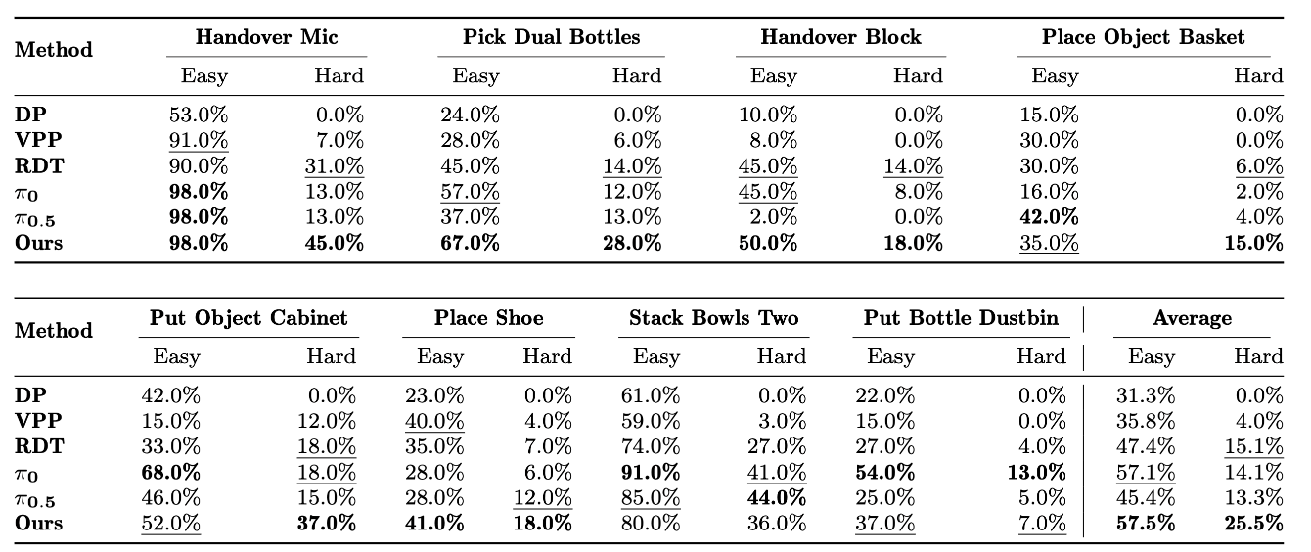
Task: Click the 68.0% value under Put Object Cabinet
Action: pyautogui.click(x=170, y=473)
